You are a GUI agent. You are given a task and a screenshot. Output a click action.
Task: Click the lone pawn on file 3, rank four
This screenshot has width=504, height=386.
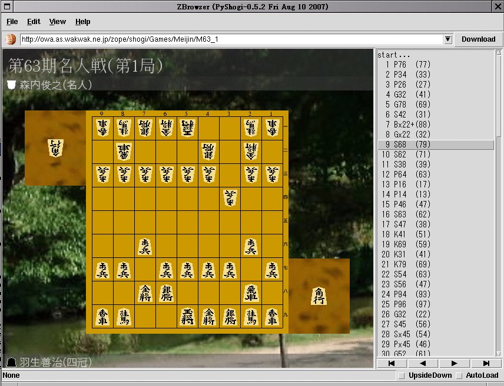click(230, 198)
